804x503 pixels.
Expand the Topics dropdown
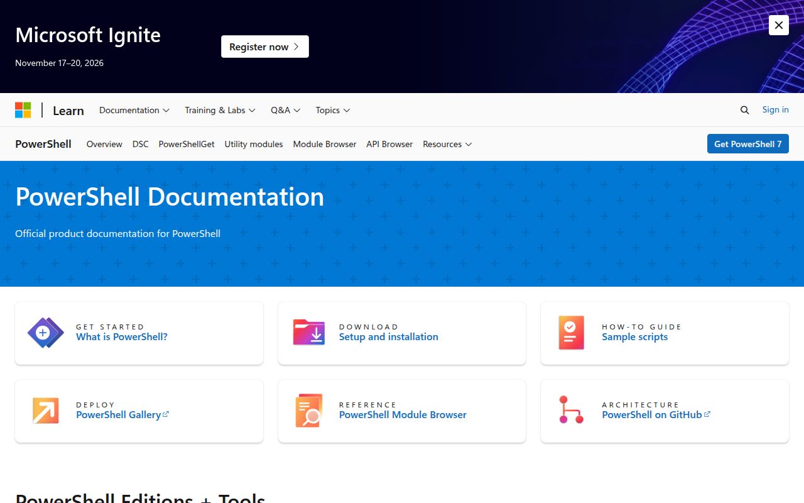333,110
